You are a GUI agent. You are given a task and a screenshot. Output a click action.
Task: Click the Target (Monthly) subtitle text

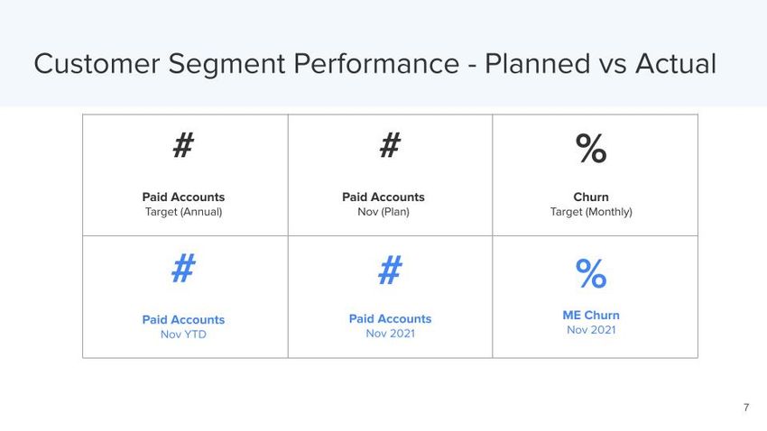point(591,212)
